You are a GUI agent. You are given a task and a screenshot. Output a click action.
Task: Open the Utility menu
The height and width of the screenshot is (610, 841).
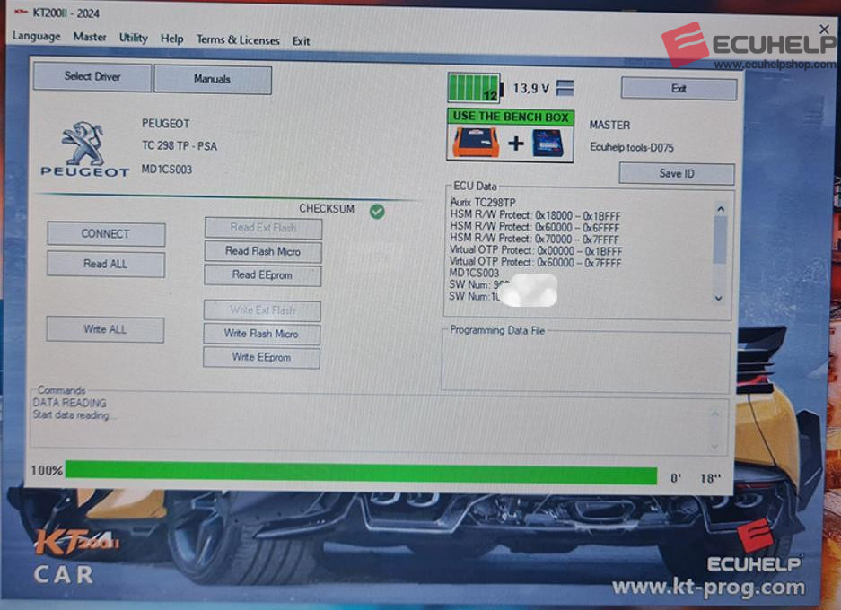point(133,38)
